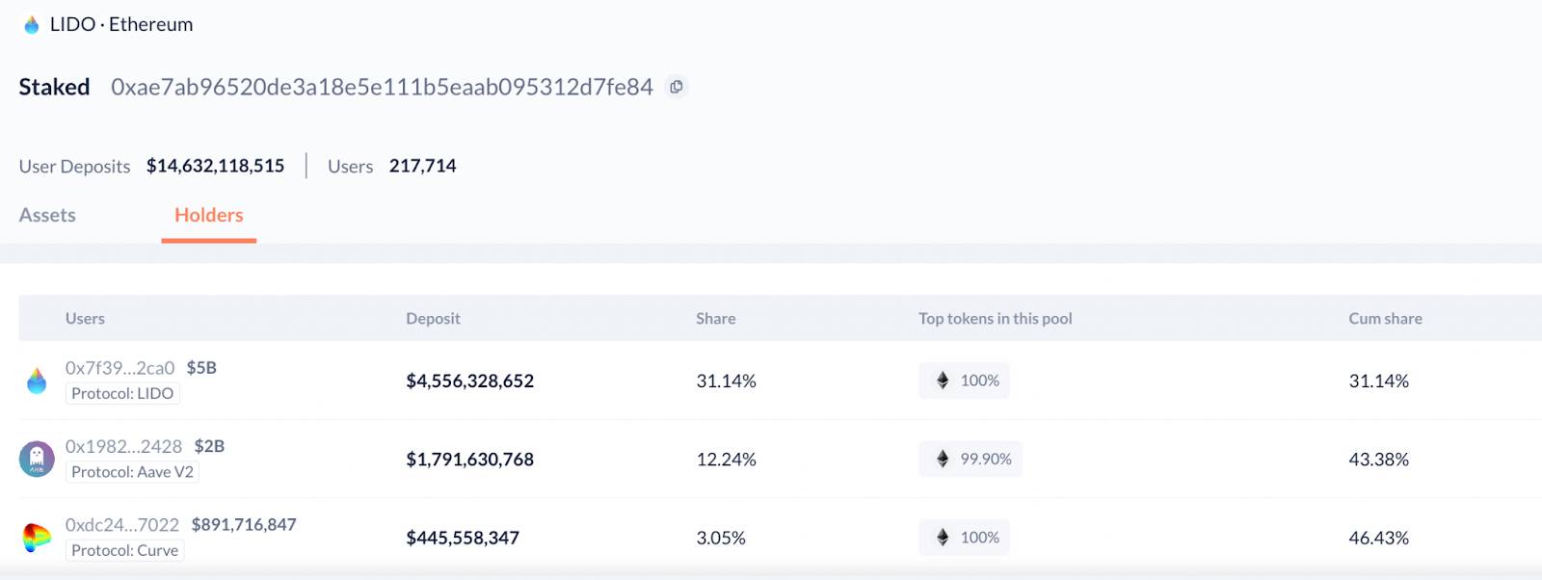Click the Ethereum icon in the 12.24% row
The image size is (1542, 580).
tap(943, 459)
